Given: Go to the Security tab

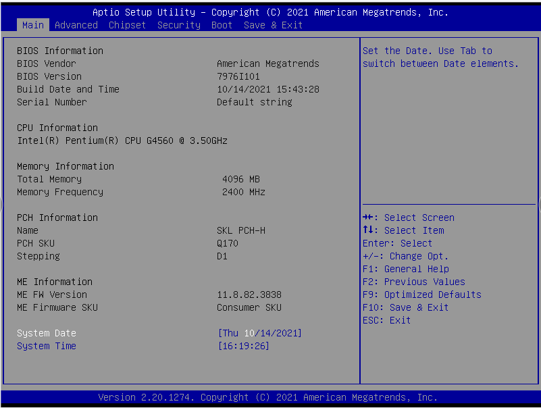Looking at the screenshot, I should tap(178, 25).
